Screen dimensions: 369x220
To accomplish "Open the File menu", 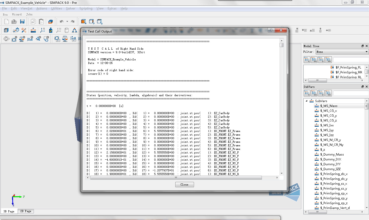I will click(x=5, y=8).
